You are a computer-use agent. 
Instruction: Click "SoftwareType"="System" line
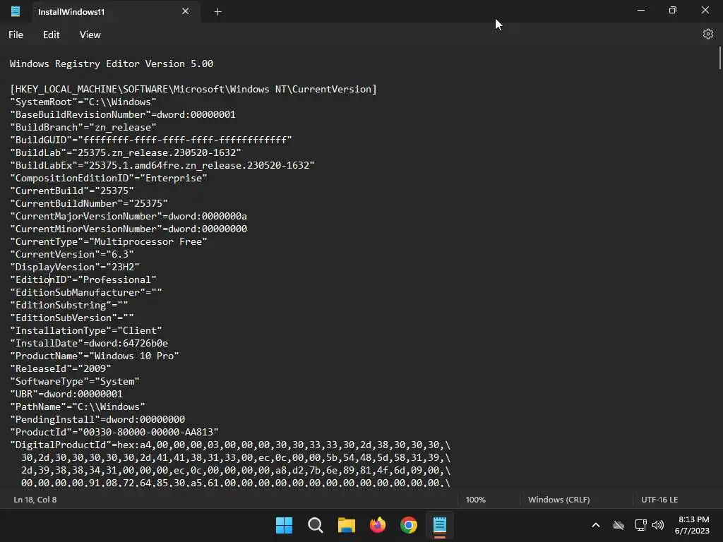75,381
